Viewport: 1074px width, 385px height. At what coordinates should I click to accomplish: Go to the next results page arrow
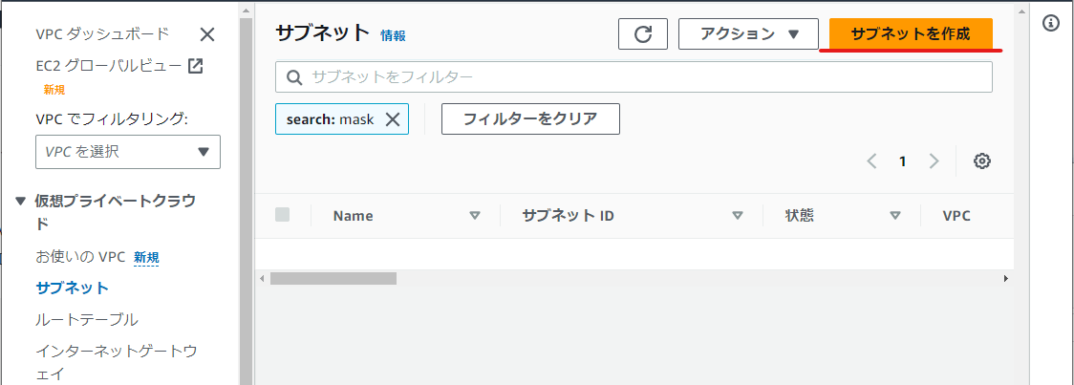point(934,161)
